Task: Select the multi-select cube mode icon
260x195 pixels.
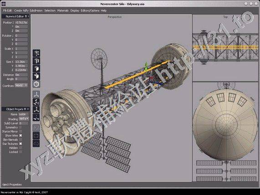Action: (36, 76)
